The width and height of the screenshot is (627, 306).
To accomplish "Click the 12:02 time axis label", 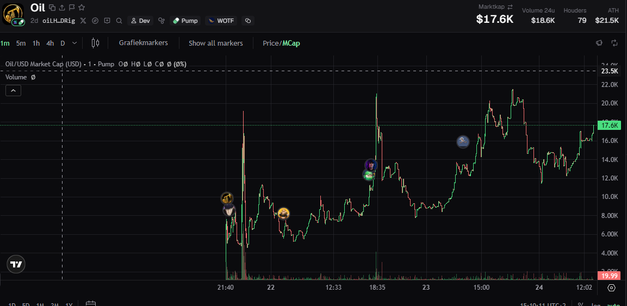I will pos(584,288).
